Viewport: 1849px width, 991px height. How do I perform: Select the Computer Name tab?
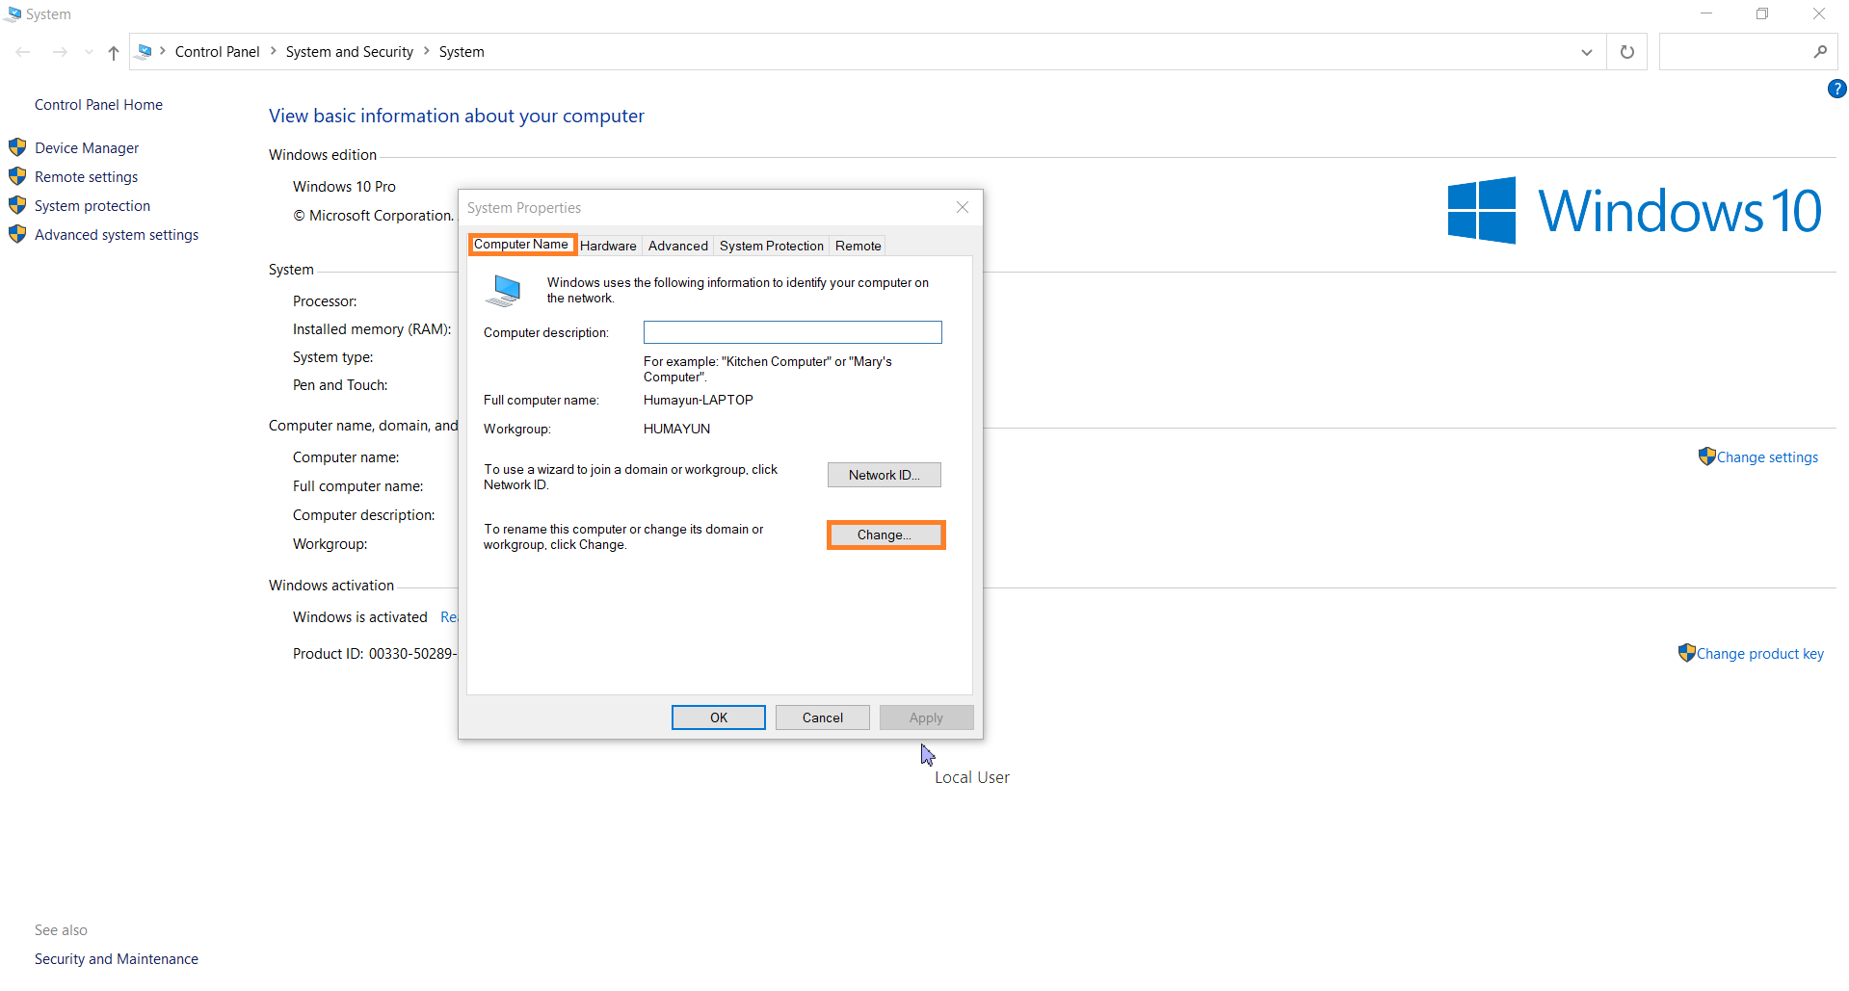point(521,245)
